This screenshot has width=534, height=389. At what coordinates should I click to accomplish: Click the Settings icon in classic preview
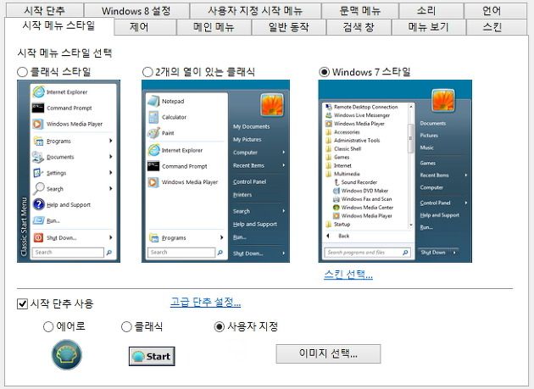(38, 173)
